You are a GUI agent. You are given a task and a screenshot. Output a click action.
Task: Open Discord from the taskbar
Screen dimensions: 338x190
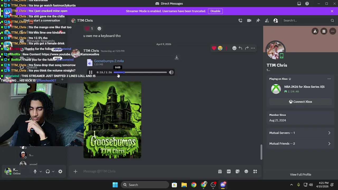[223, 185]
